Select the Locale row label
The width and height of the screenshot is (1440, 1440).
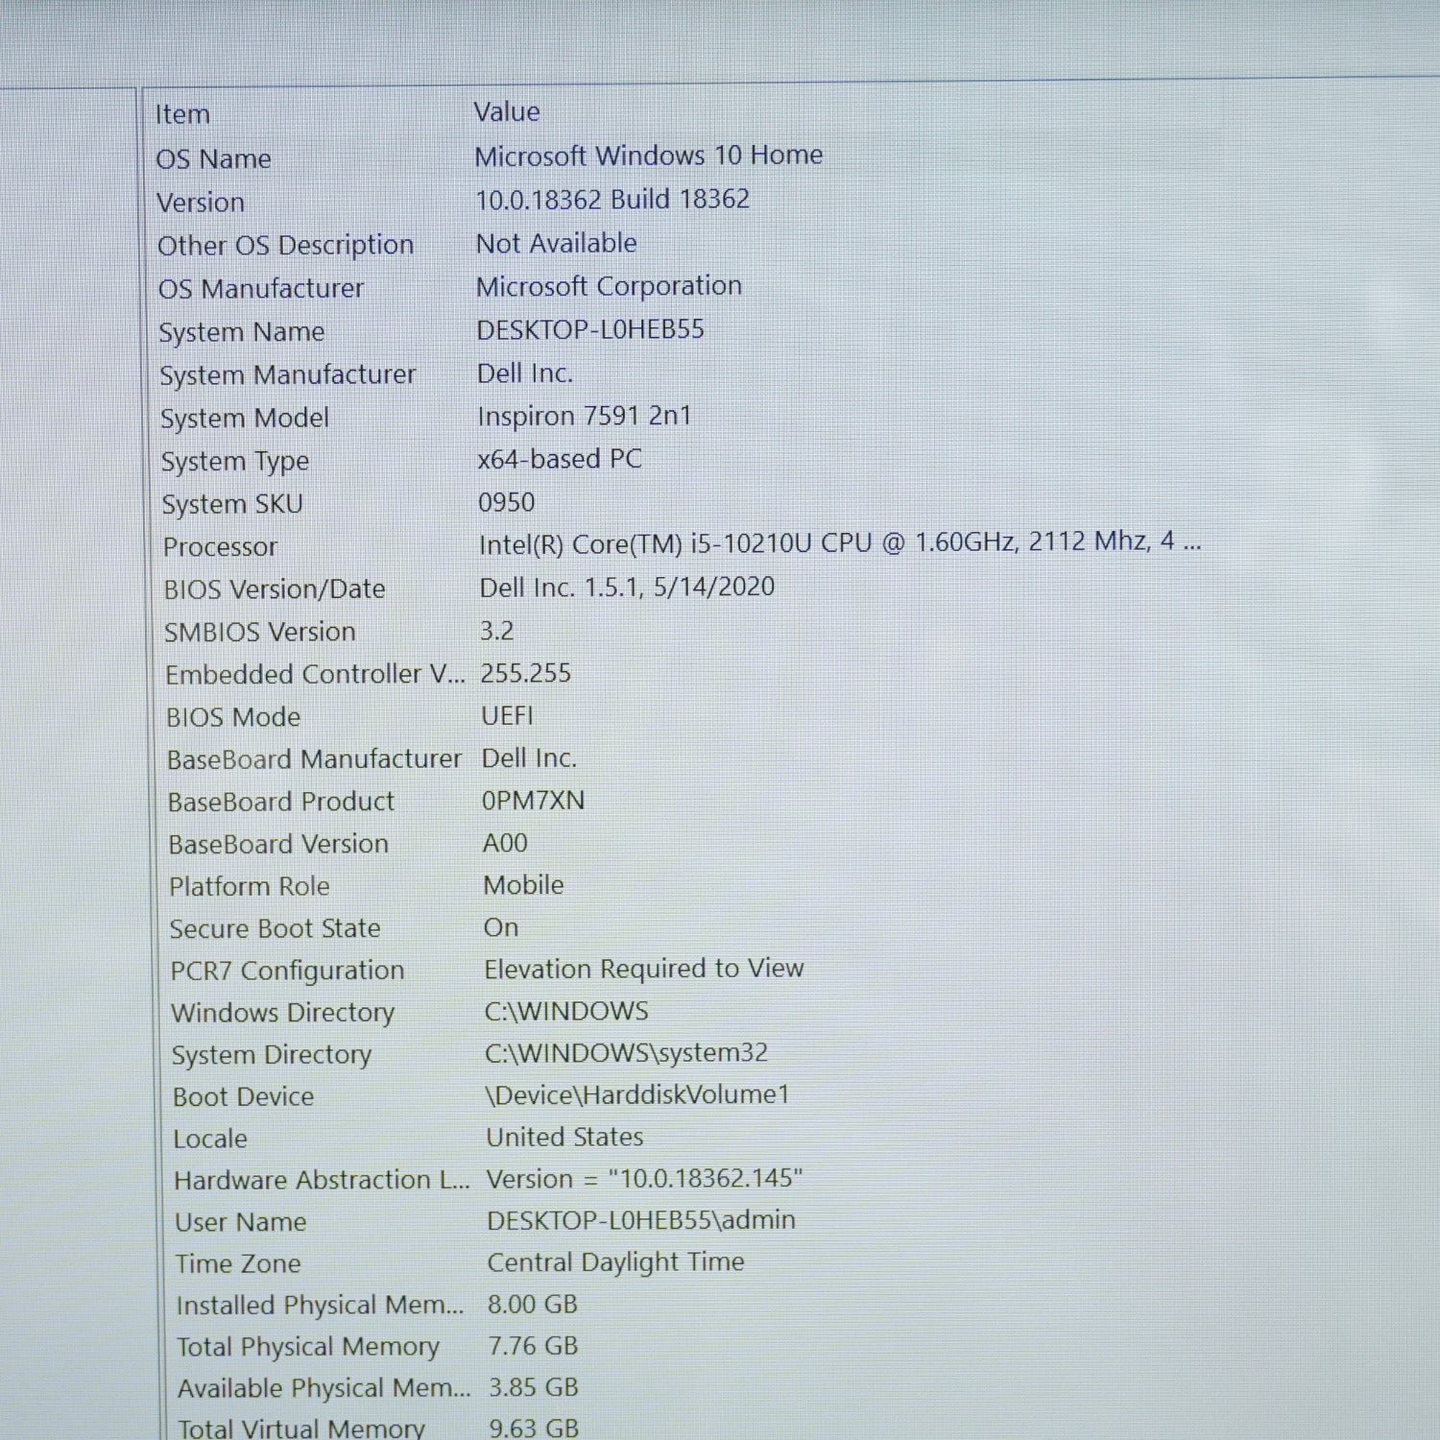(210, 1139)
